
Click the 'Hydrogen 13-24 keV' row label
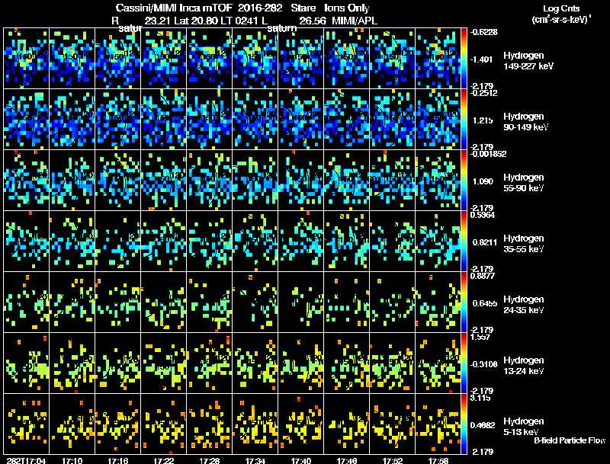point(524,366)
